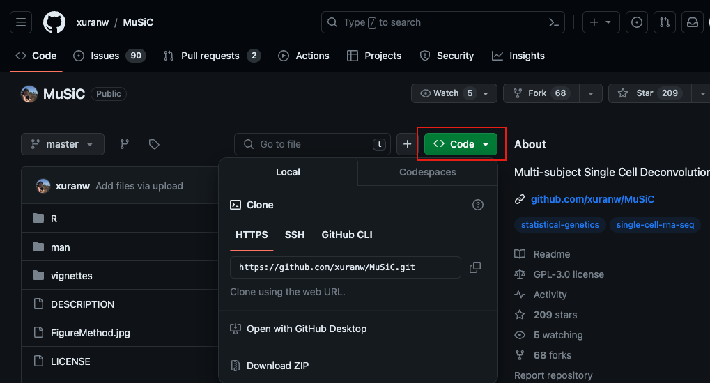View tags icon next to branches
Screen dimensions: 710x383
(x=154, y=144)
